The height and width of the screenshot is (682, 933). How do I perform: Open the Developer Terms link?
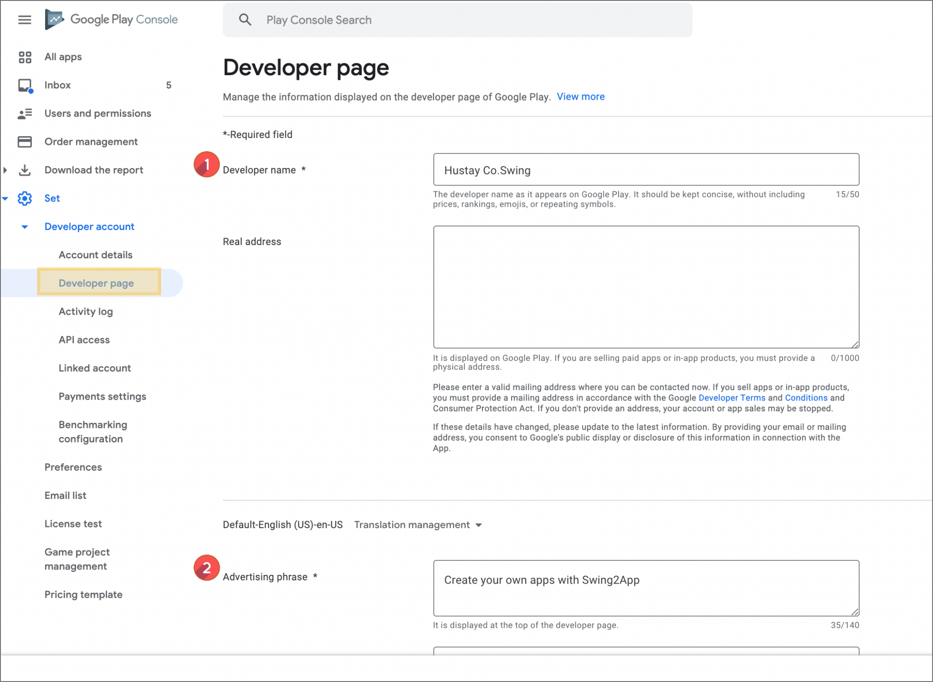click(732, 397)
